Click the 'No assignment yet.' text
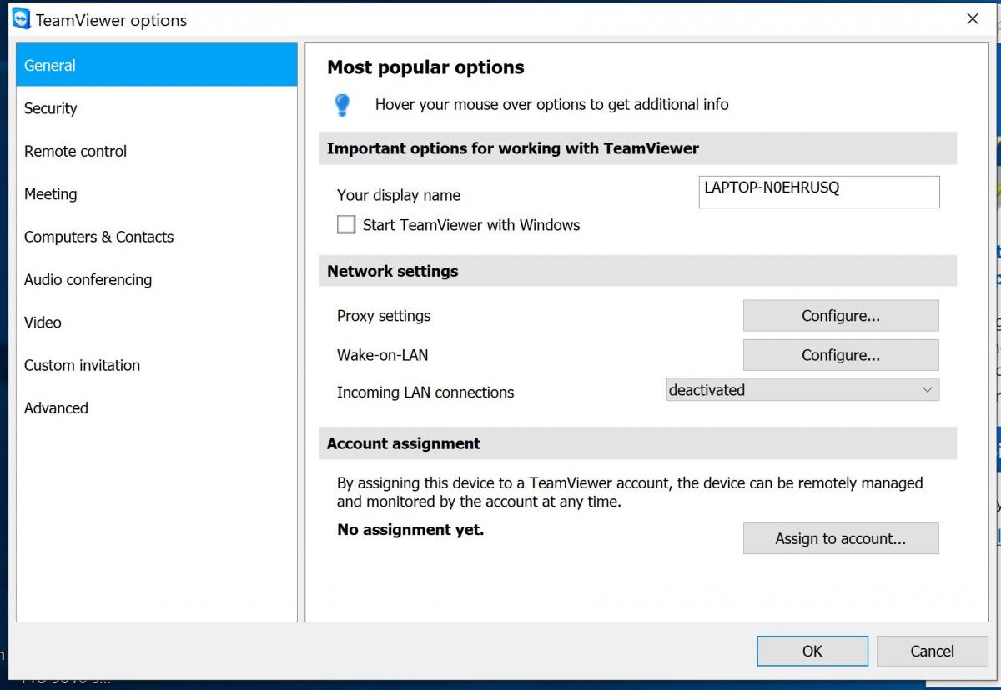Image resolution: width=1001 pixels, height=690 pixels. click(x=410, y=529)
